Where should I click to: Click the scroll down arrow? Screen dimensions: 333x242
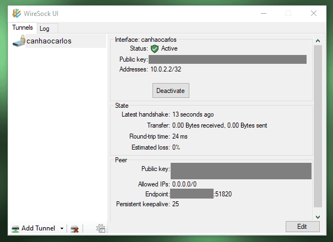tap(318, 217)
